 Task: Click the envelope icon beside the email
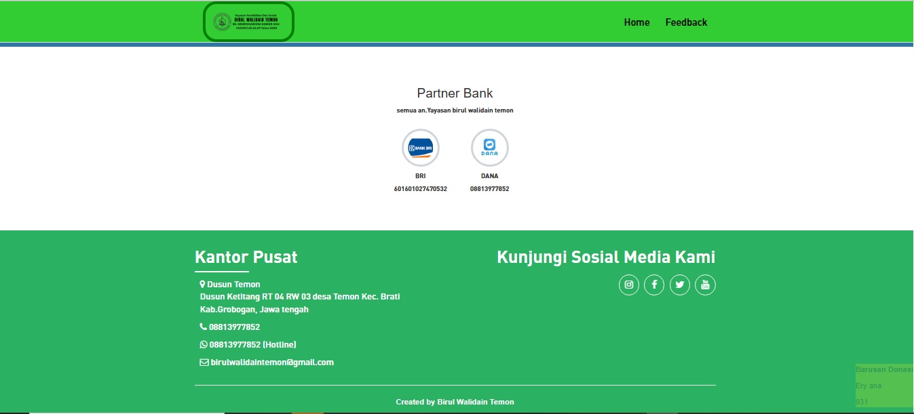204,363
